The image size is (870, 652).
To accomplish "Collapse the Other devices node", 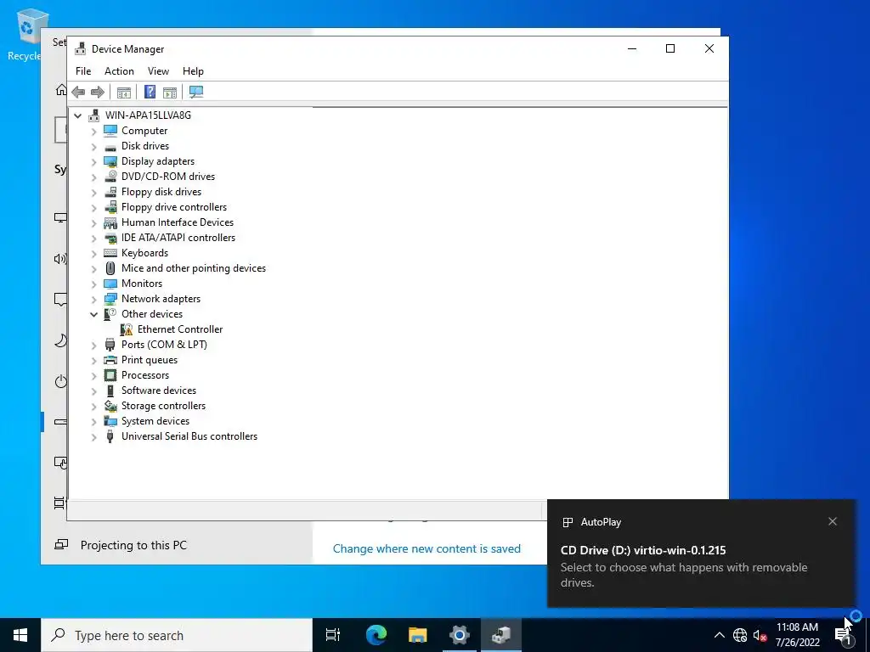I will [93, 314].
